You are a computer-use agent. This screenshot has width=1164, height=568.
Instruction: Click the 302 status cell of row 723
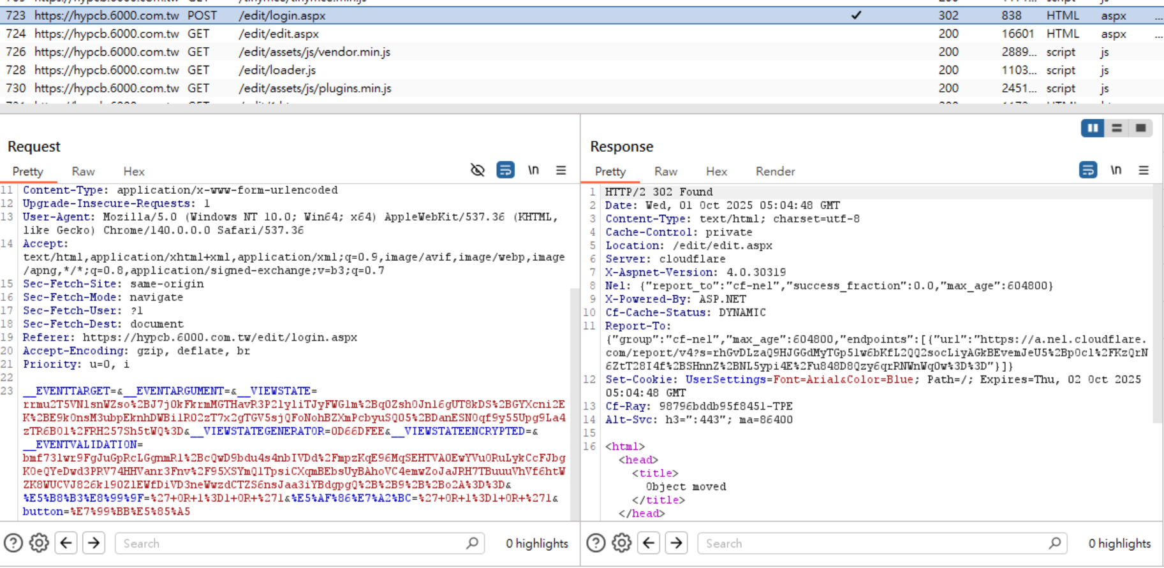[948, 15]
